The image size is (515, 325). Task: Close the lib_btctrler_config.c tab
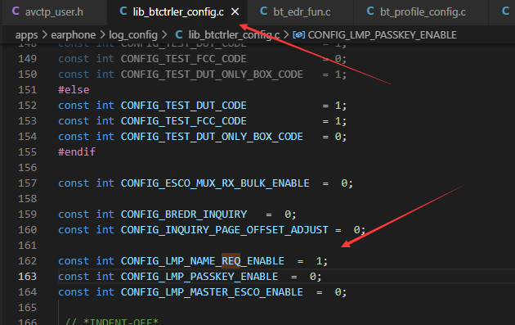(x=235, y=11)
